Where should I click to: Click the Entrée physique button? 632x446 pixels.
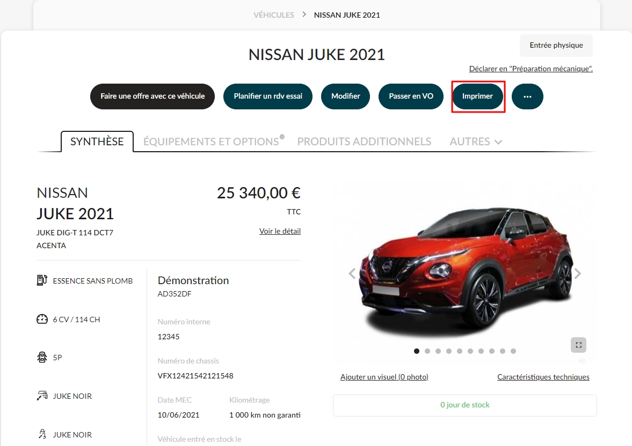(x=556, y=46)
